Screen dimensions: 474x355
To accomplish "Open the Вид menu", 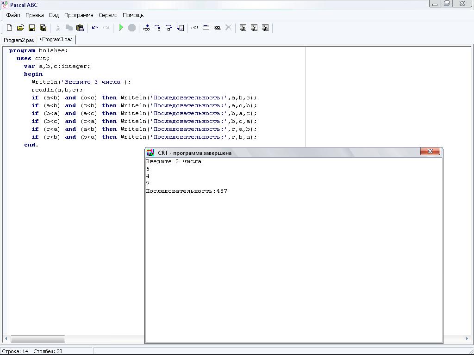I will click(x=54, y=15).
